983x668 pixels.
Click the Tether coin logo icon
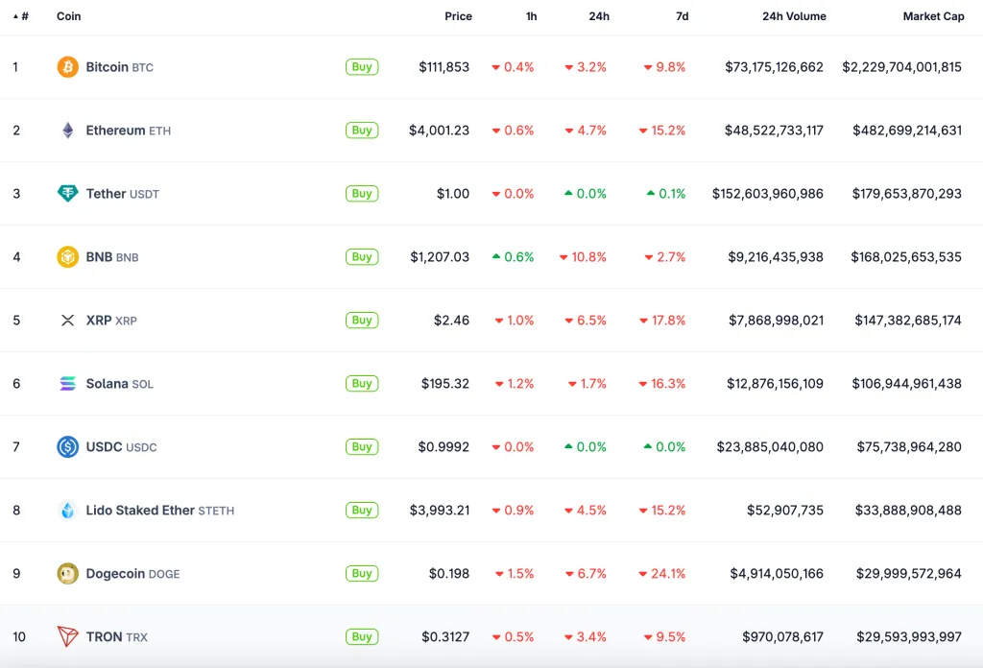(x=67, y=194)
